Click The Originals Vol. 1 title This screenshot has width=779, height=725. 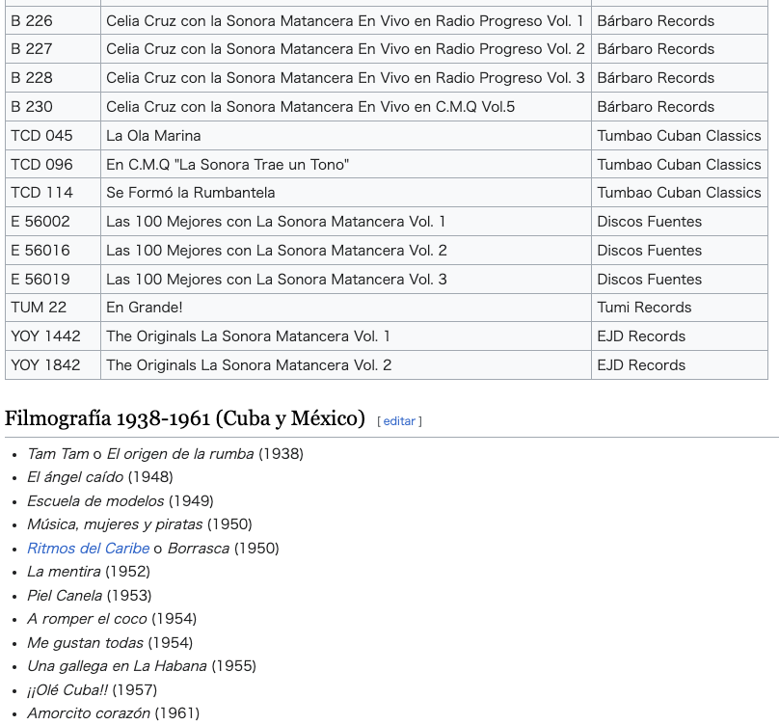(248, 336)
